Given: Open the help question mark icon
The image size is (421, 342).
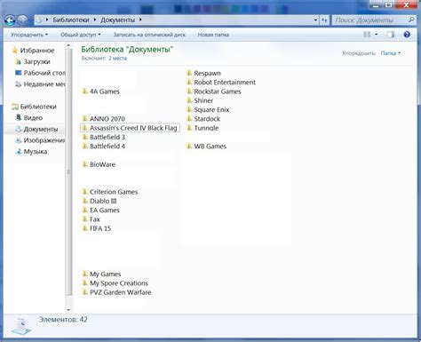Looking at the screenshot, I should click(407, 35).
